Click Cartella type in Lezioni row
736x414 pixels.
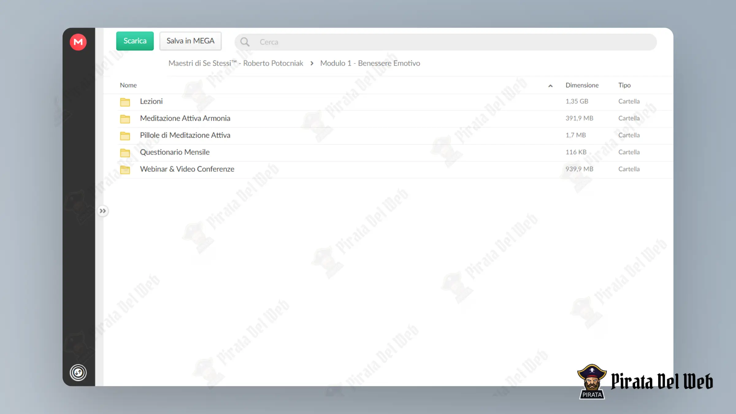(x=629, y=102)
